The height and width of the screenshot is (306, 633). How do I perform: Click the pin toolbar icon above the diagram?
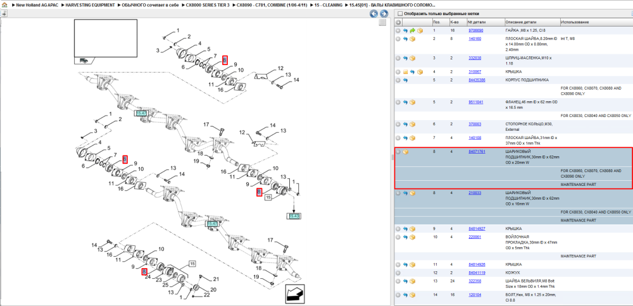coord(4,14)
